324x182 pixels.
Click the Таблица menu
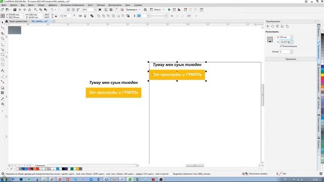click(x=101, y=5)
